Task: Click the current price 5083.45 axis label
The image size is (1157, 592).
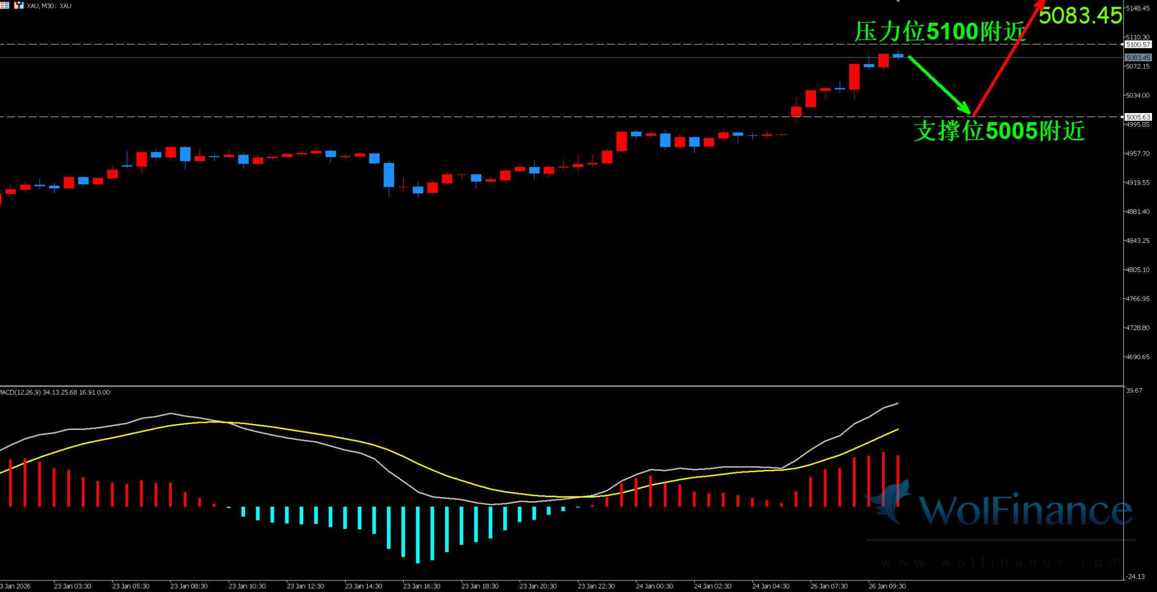Action: pyautogui.click(x=1137, y=58)
